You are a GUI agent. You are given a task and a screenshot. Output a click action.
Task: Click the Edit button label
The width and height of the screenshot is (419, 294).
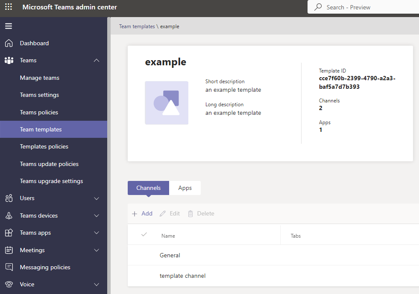175,214
